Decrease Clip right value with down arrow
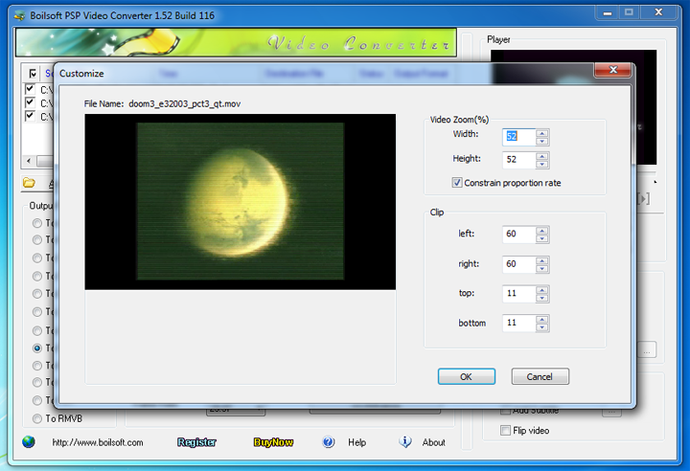The height and width of the screenshot is (471, 690). tap(542, 268)
